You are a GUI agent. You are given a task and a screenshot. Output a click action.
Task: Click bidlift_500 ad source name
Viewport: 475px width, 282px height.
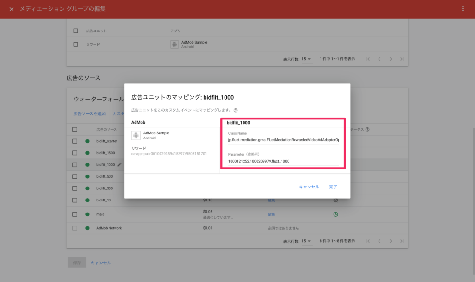point(104,176)
